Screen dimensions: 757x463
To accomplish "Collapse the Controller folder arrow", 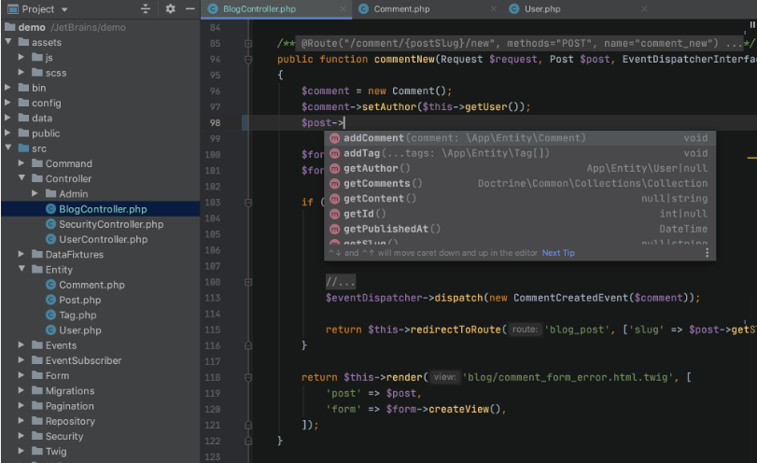I will click(21, 178).
